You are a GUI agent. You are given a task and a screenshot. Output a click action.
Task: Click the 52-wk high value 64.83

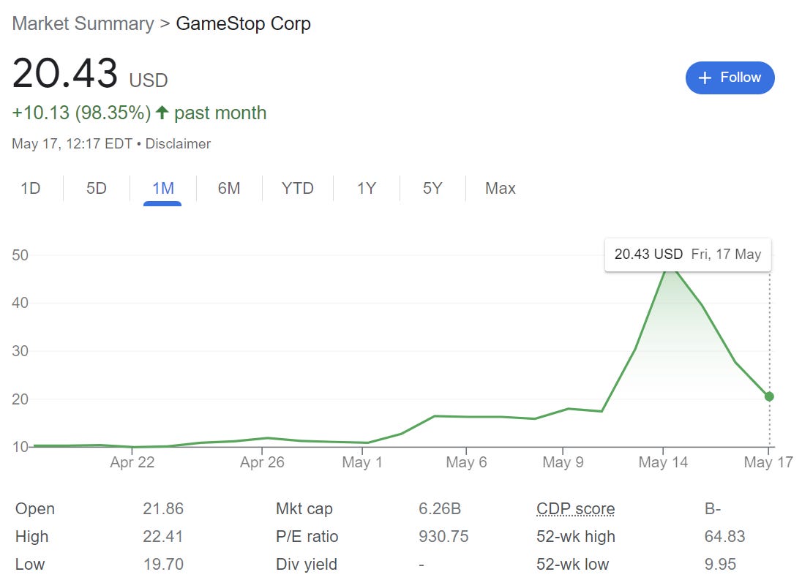(724, 537)
